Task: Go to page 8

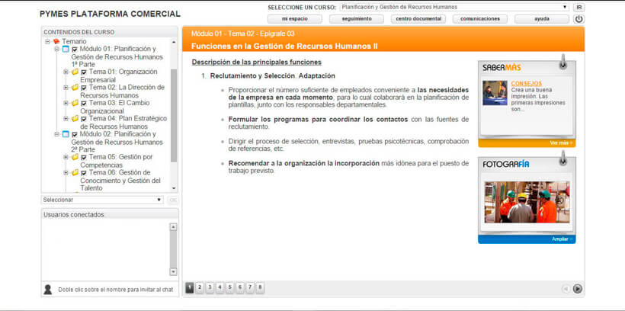Action: pyautogui.click(x=260, y=287)
